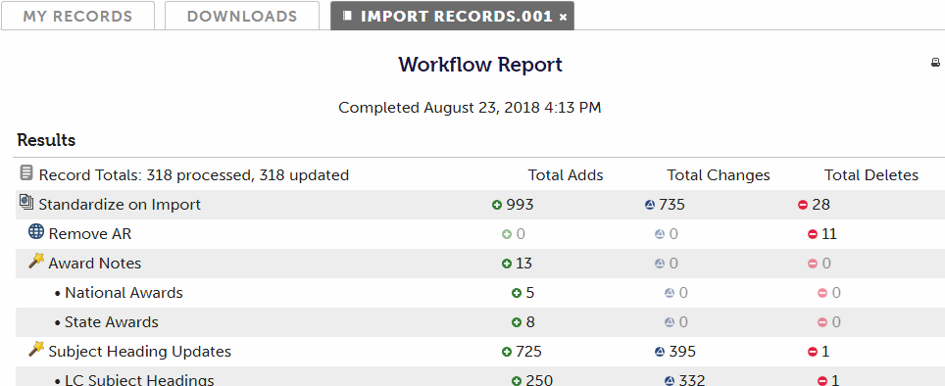
Task: Click the red delete icon beside 28
Action: 802,205
